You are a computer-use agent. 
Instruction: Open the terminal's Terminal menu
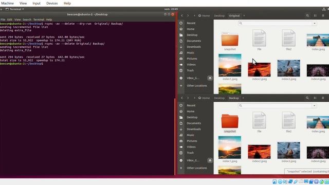click(x=39, y=20)
